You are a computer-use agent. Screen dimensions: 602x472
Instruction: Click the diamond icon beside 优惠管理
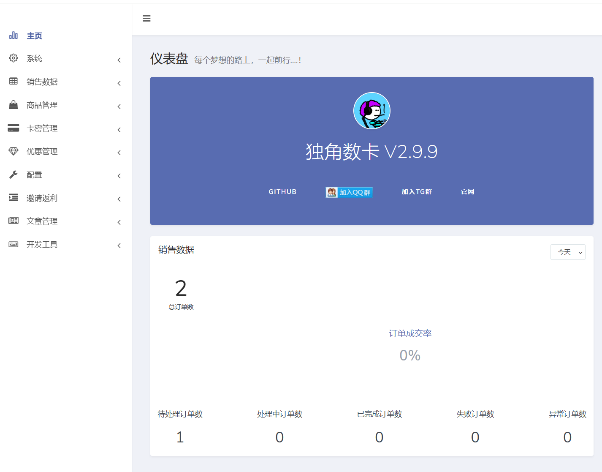click(x=14, y=151)
